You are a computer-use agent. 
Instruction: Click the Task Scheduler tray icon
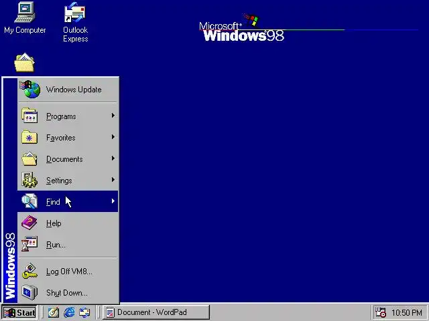(x=380, y=312)
